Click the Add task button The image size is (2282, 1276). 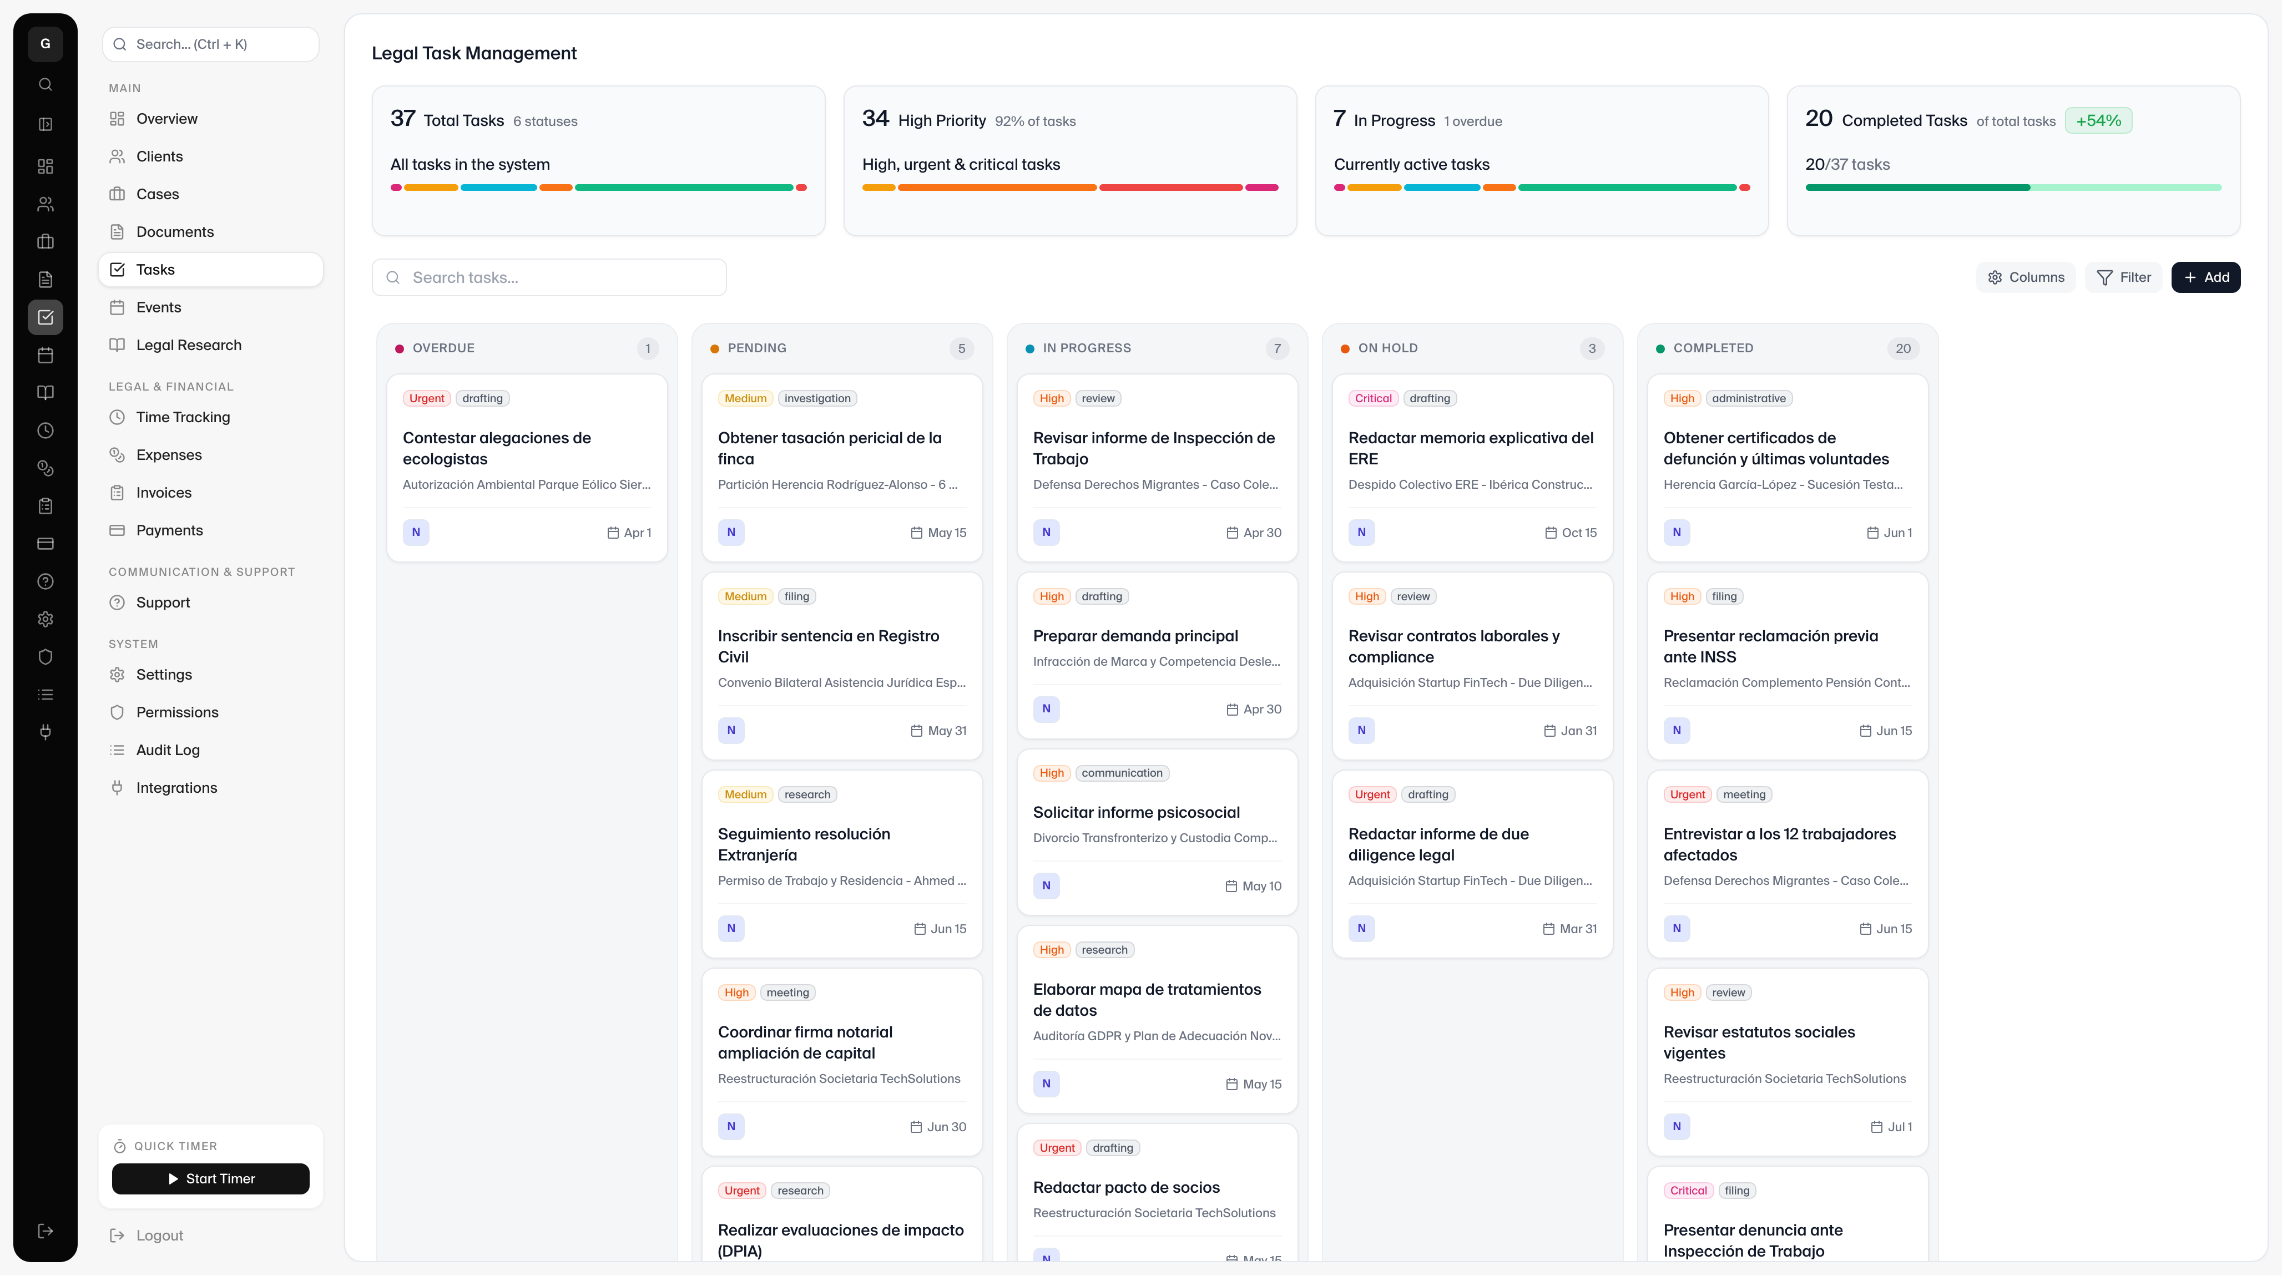point(2205,277)
